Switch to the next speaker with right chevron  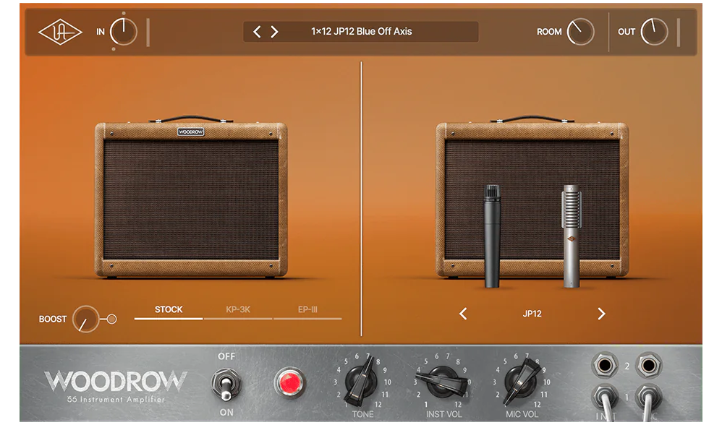(601, 314)
